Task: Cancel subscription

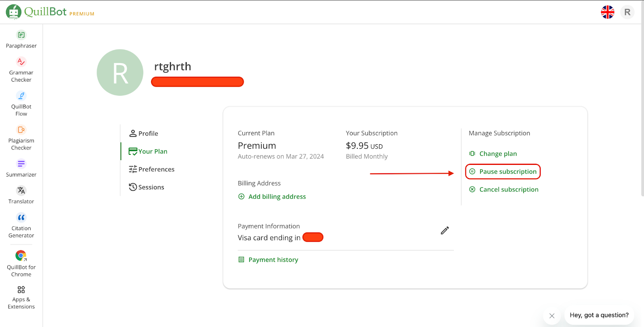Action: (x=504, y=189)
